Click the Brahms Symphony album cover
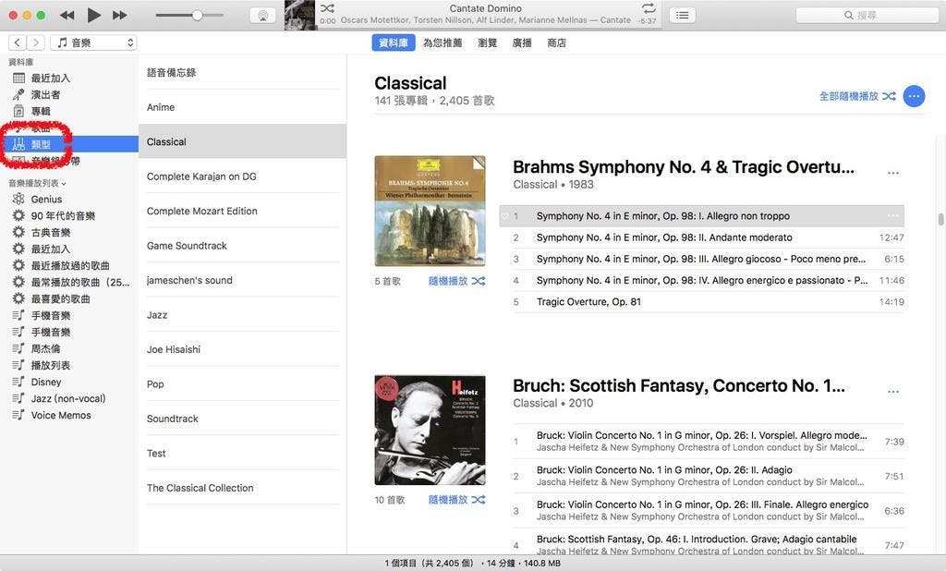 pyautogui.click(x=430, y=211)
